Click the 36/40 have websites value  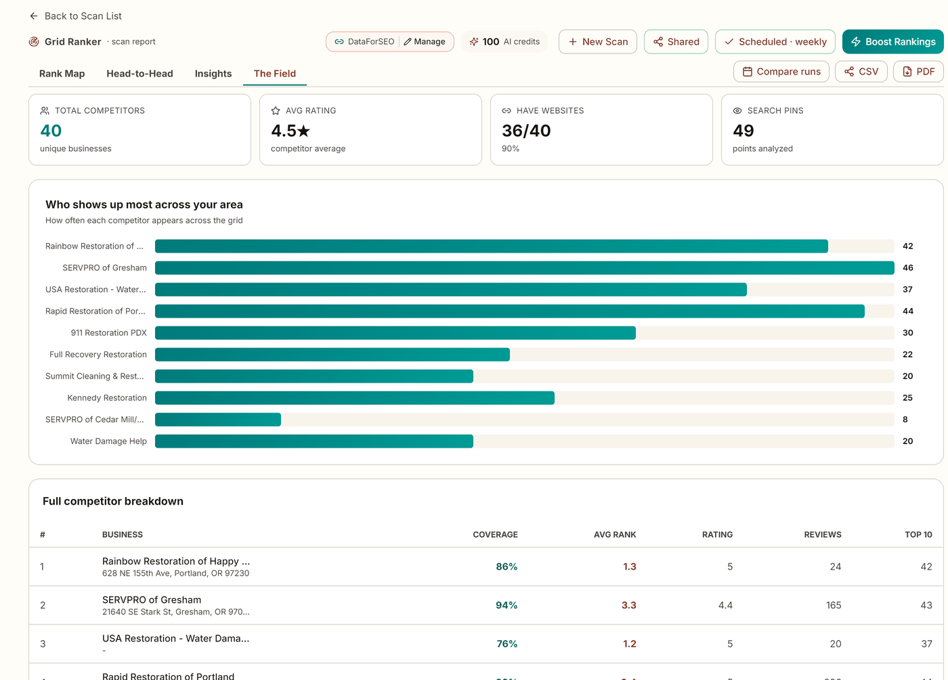526,131
